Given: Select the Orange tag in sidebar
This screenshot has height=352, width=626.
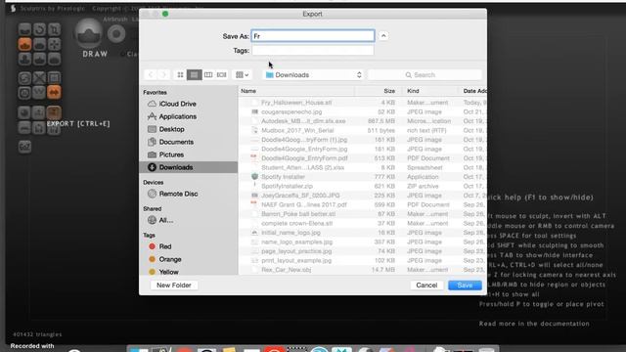Looking at the screenshot, I should click(x=189, y=259).
